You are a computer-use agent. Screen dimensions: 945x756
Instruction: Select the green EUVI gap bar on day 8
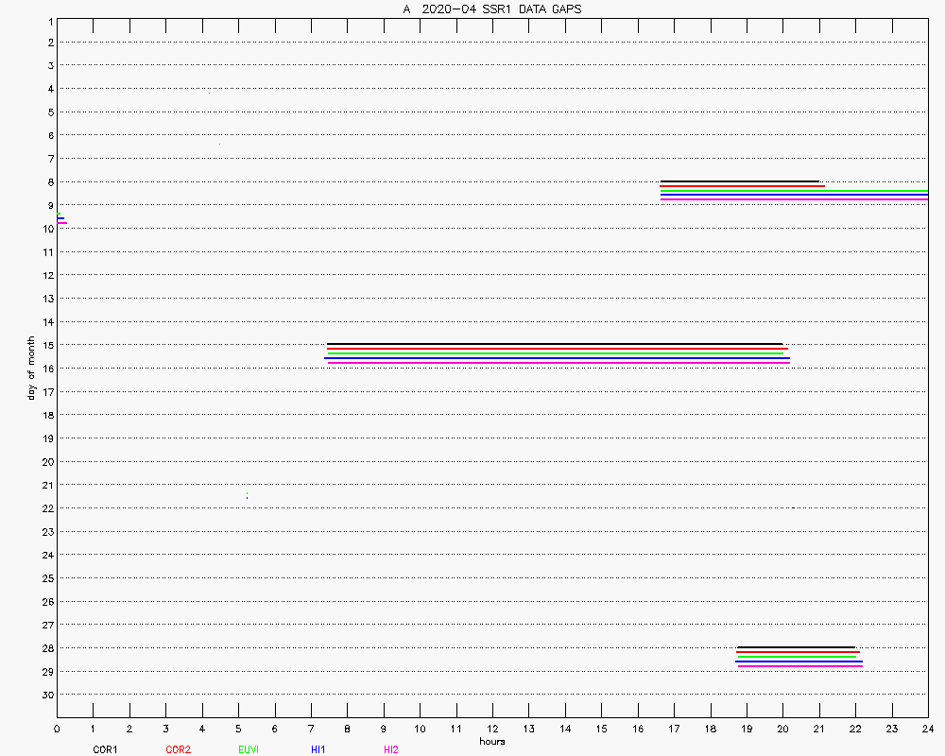(794, 191)
